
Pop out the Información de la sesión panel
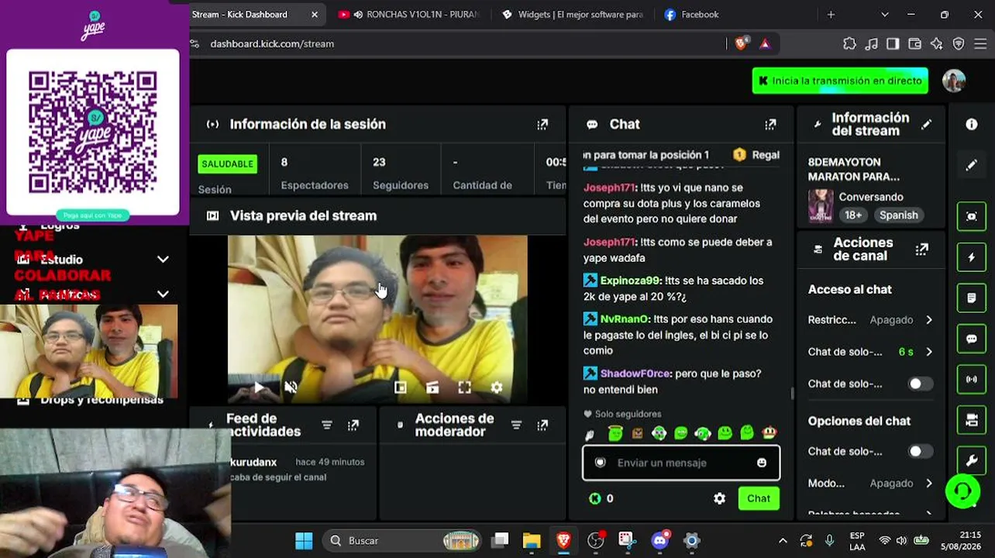coord(542,124)
